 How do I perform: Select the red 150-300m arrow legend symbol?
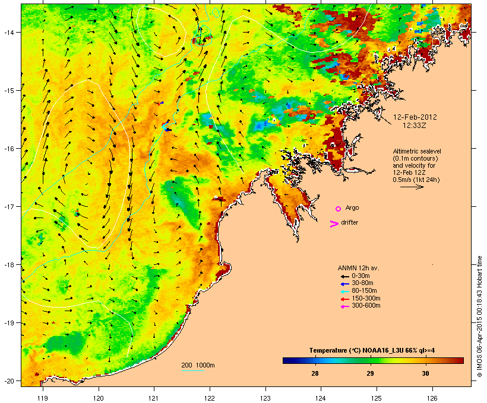pos(344,299)
